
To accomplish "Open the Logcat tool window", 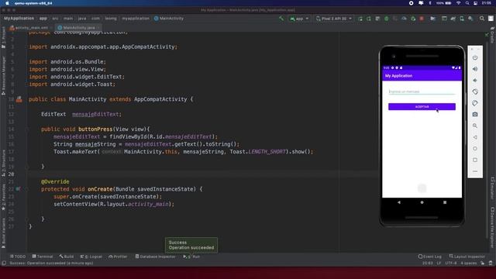I will tap(91, 257).
